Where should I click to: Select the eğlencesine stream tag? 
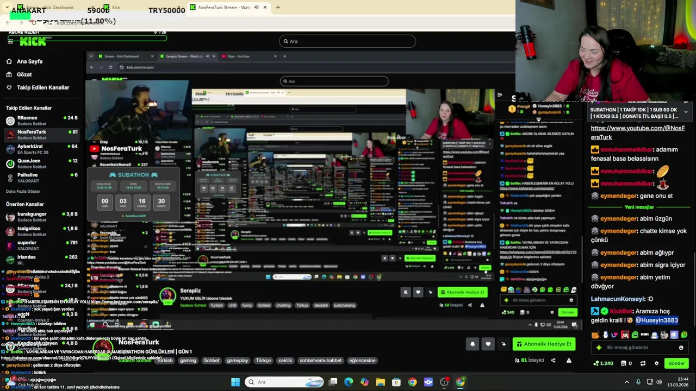click(x=362, y=361)
